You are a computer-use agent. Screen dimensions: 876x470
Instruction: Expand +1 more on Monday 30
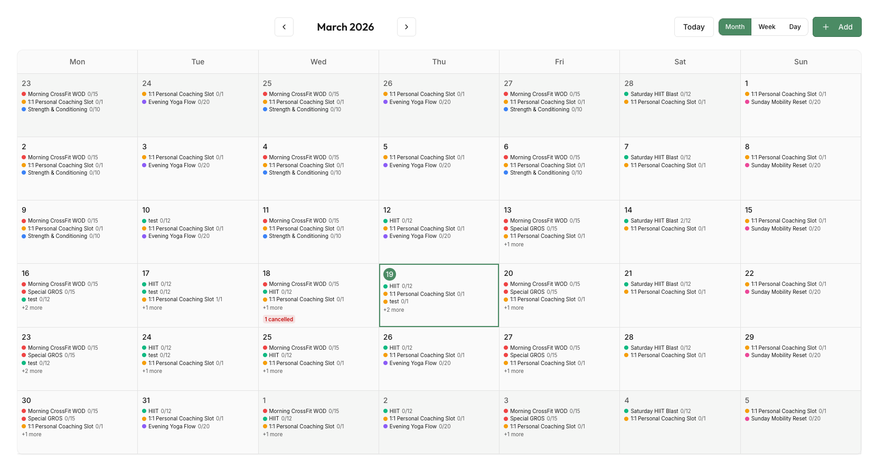(32, 434)
